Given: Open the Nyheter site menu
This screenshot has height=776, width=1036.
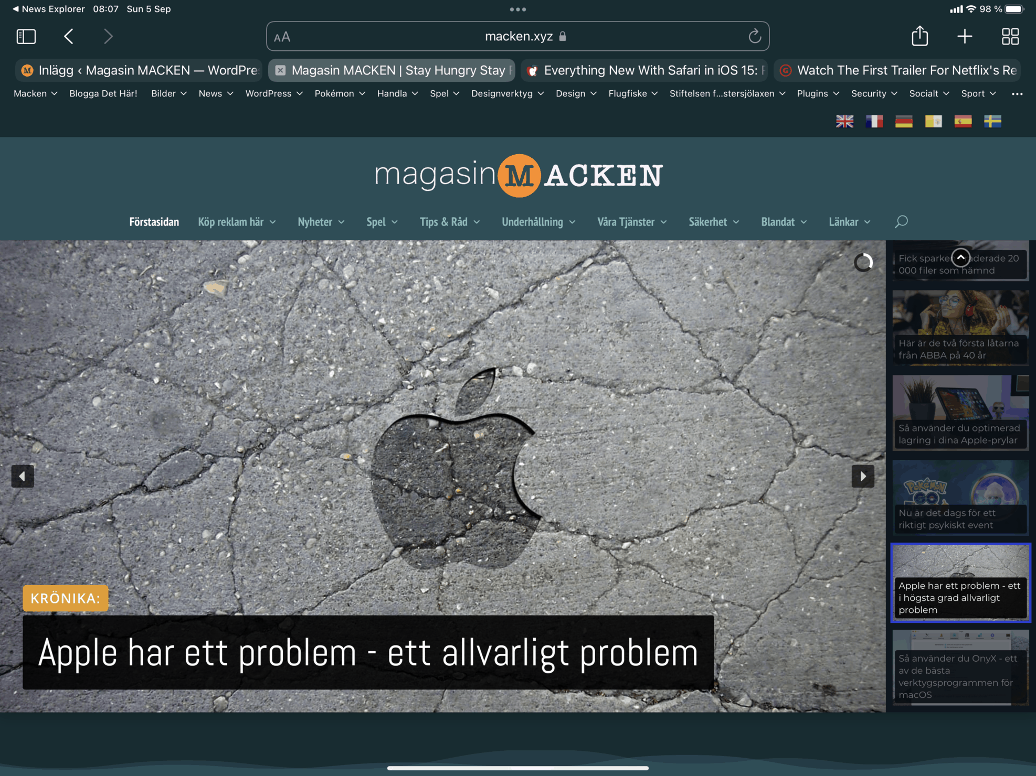Looking at the screenshot, I should [321, 222].
